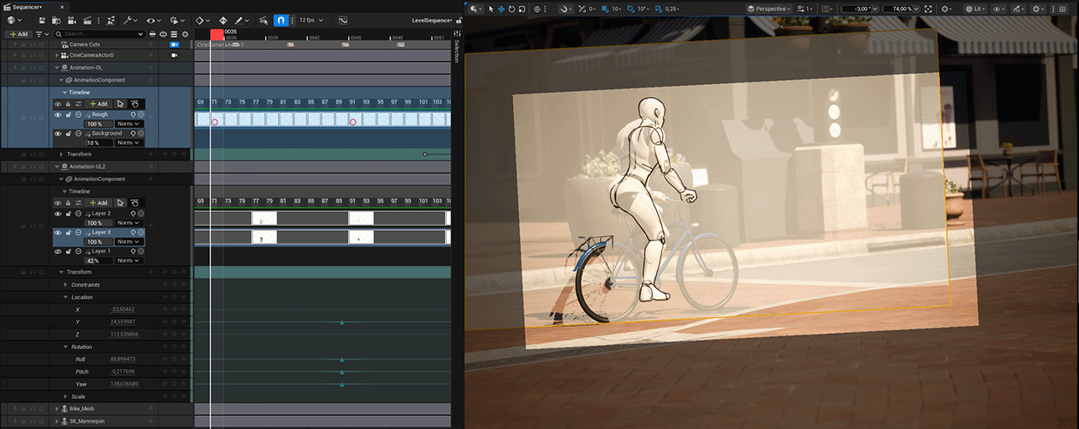Image resolution: width=1079 pixels, height=429 pixels.
Task: Select the arrow tool in Animation-UL2 Timeline
Action: pyautogui.click(x=121, y=203)
